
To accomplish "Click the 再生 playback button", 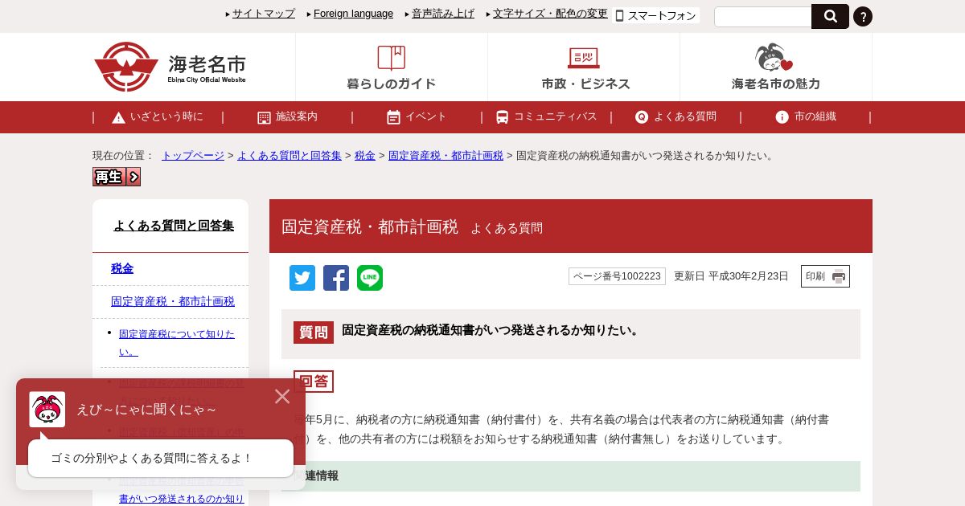I will click(117, 177).
